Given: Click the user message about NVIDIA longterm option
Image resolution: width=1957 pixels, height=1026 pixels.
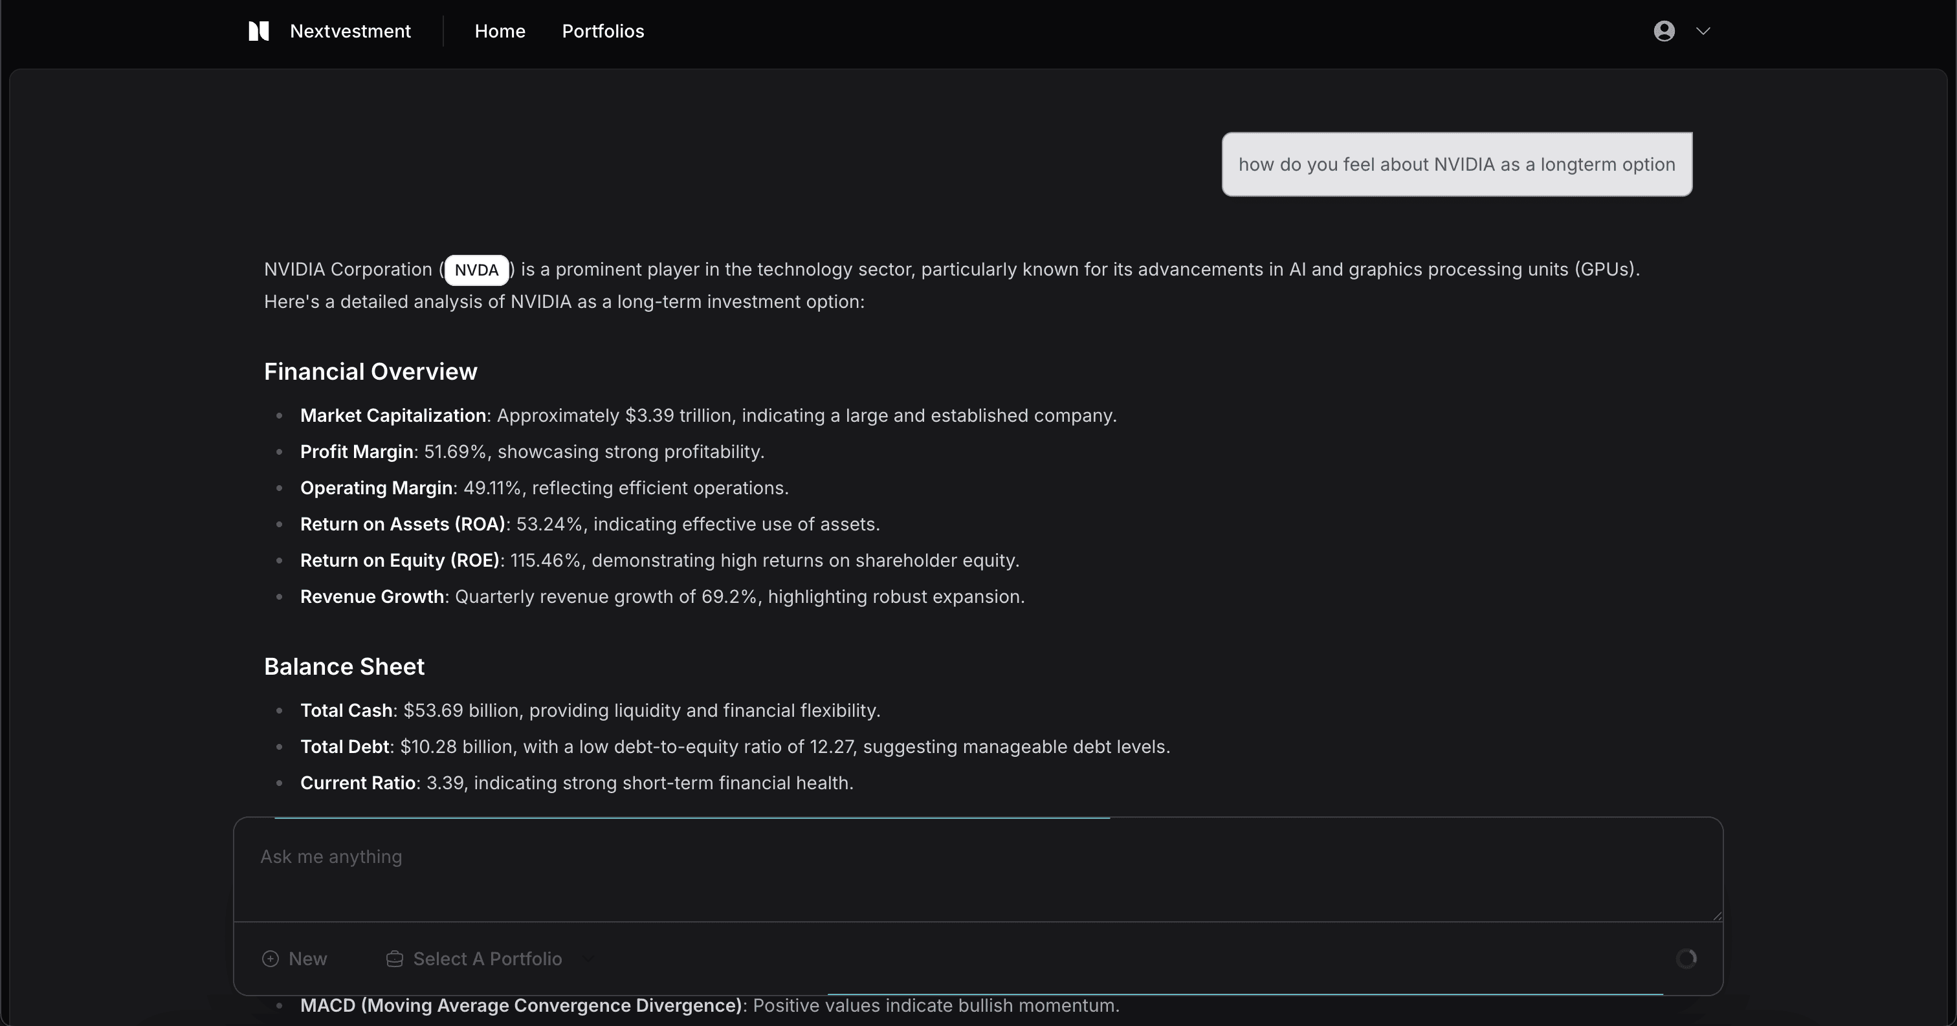Looking at the screenshot, I should (1456, 164).
